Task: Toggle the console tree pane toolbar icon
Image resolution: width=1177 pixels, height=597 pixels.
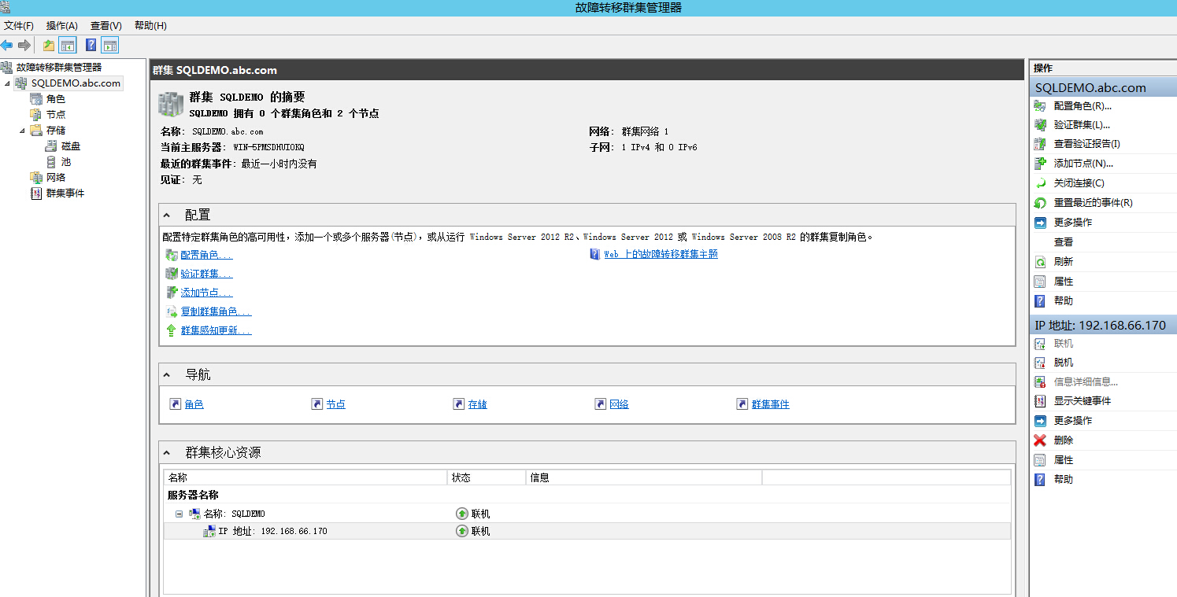Action: (68, 45)
